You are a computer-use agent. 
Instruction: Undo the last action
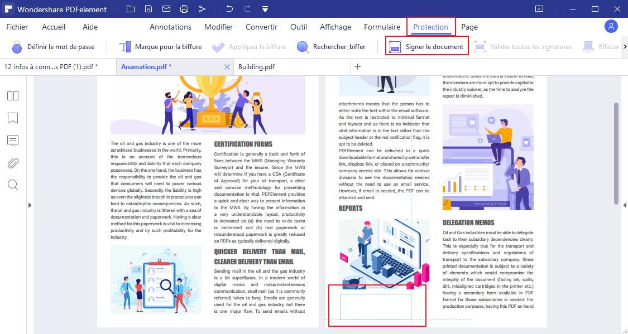[x=229, y=9]
